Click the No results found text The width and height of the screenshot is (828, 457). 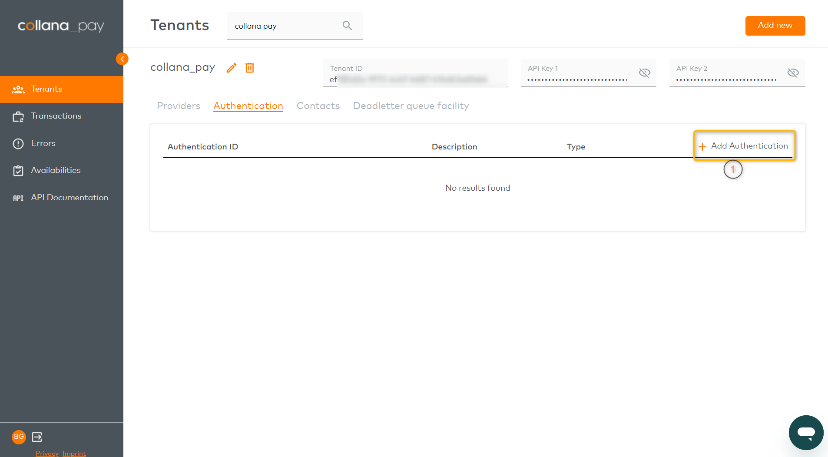[478, 188]
